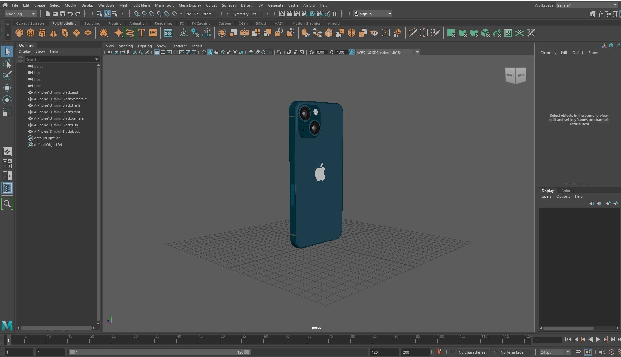Click the polygon Type tool icon
This screenshot has width=621, height=357.
point(142,33)
